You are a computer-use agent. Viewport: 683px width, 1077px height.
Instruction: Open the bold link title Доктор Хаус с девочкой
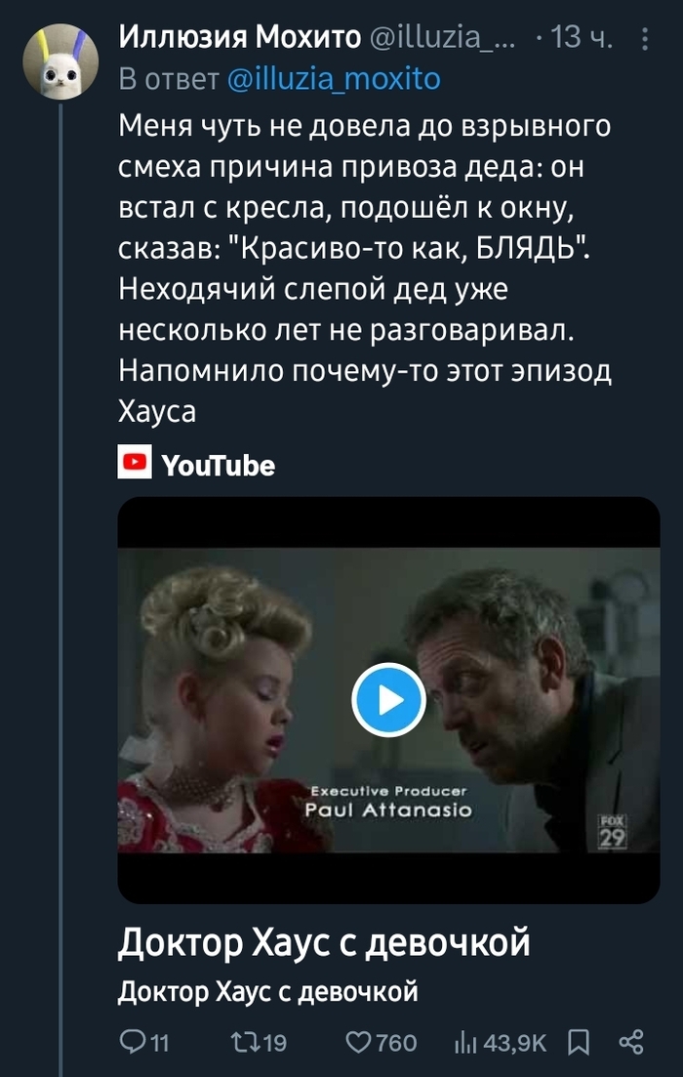coord(325,942)
